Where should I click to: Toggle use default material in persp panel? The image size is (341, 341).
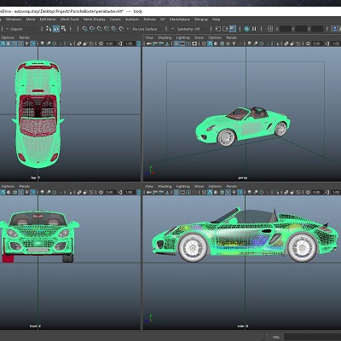tap(216, 43)
